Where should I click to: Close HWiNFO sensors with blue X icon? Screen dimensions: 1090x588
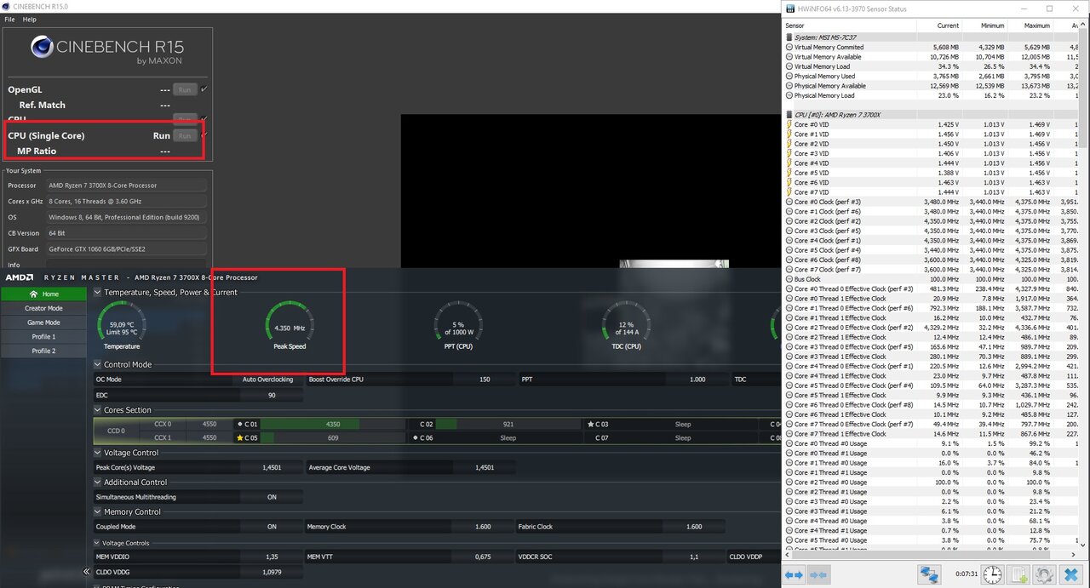click(1071, 574)
